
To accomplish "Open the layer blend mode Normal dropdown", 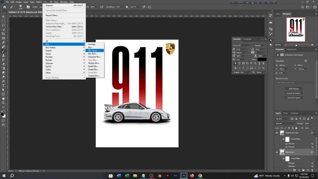I will (285, 123).
